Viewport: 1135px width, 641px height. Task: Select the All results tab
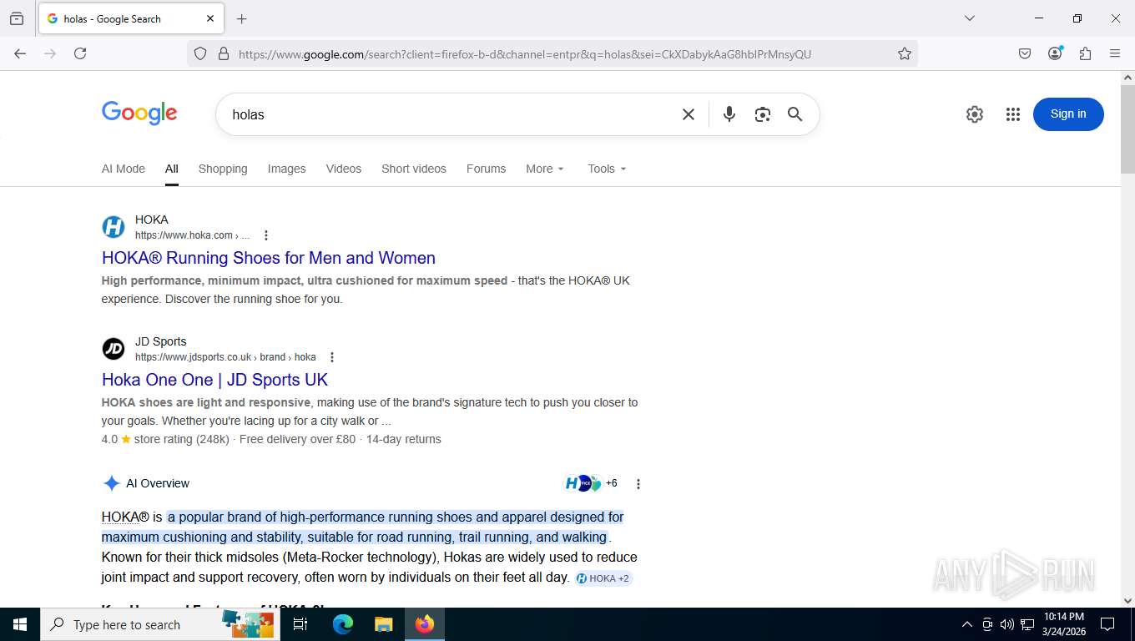click(x=172, y=169)
